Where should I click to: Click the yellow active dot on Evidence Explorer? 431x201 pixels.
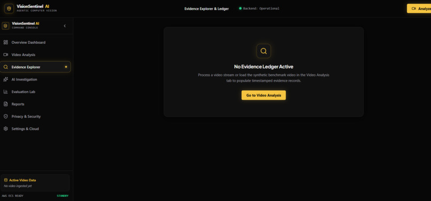pos(66,67)
